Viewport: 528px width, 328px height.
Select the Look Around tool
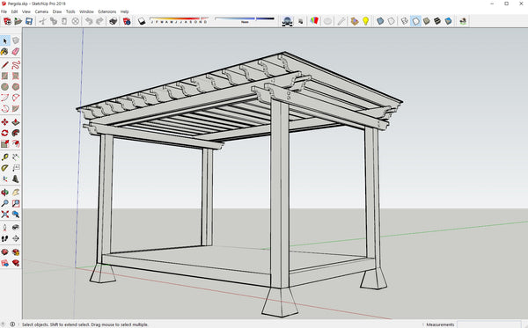(x=16, y=228)
